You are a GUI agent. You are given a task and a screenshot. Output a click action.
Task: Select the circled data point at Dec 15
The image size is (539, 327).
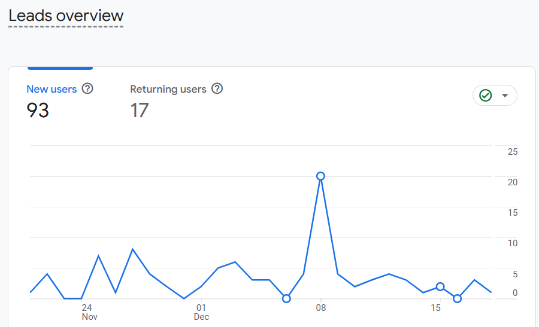click(440, 286)
